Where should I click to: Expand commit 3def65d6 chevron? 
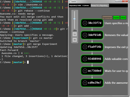pyautogui.click(x=85, y=35)
